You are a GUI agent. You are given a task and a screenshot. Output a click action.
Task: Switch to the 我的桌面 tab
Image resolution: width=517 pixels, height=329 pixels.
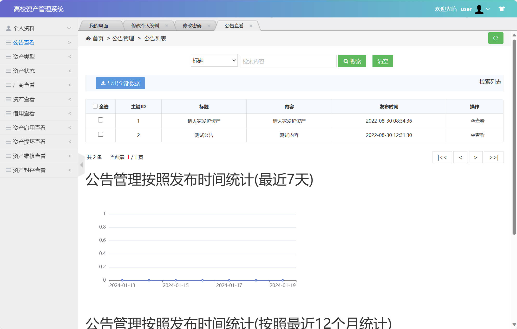(99, 26)
